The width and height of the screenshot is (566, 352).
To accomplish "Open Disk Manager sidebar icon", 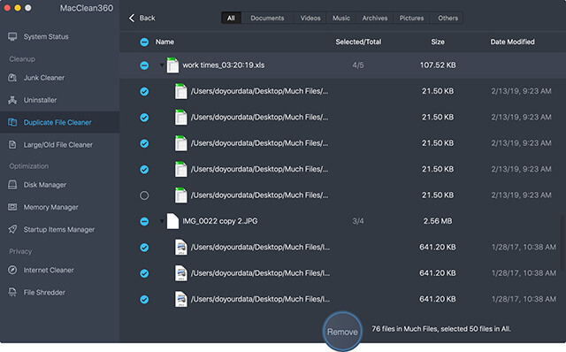I will pyautogui.click(x=12, y=185).
